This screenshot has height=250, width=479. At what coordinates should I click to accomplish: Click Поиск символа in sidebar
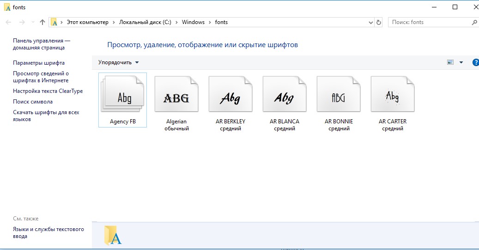point(33,102)
